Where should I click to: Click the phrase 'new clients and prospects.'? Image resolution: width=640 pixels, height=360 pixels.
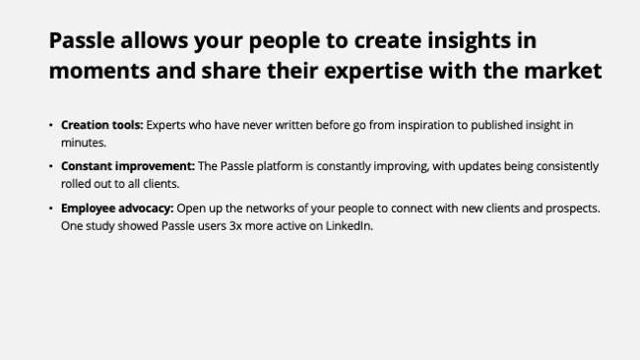pos(531,209)
